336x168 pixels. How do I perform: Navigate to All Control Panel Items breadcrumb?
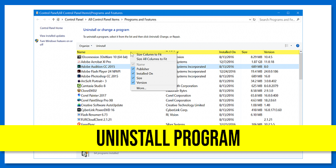pos(104,19)
